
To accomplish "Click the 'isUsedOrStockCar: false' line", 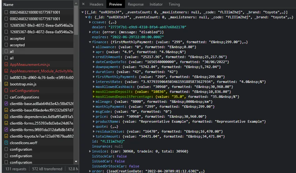I will tap(116, 166).
